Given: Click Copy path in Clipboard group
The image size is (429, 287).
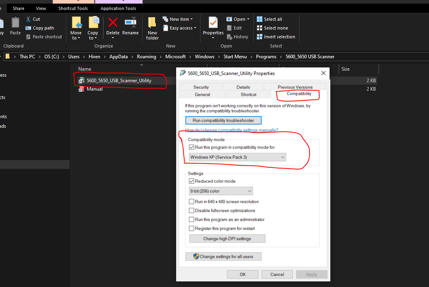Looking at the screenshot, I should coord(40,28).
